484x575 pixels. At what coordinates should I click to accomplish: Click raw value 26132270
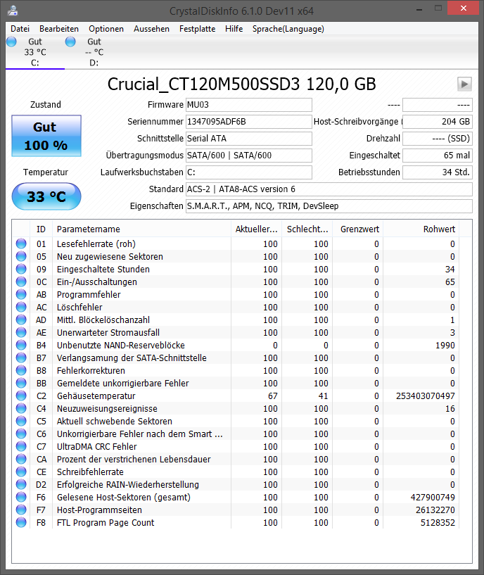tap(435, 510)
